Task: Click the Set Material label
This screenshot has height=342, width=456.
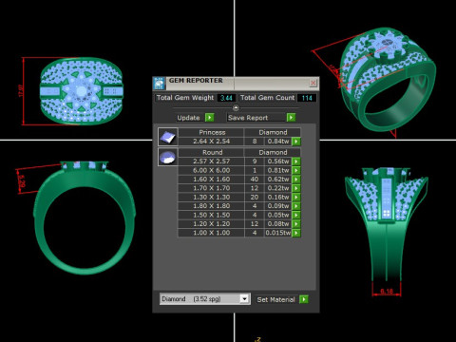Action: [x=275, y=299]
